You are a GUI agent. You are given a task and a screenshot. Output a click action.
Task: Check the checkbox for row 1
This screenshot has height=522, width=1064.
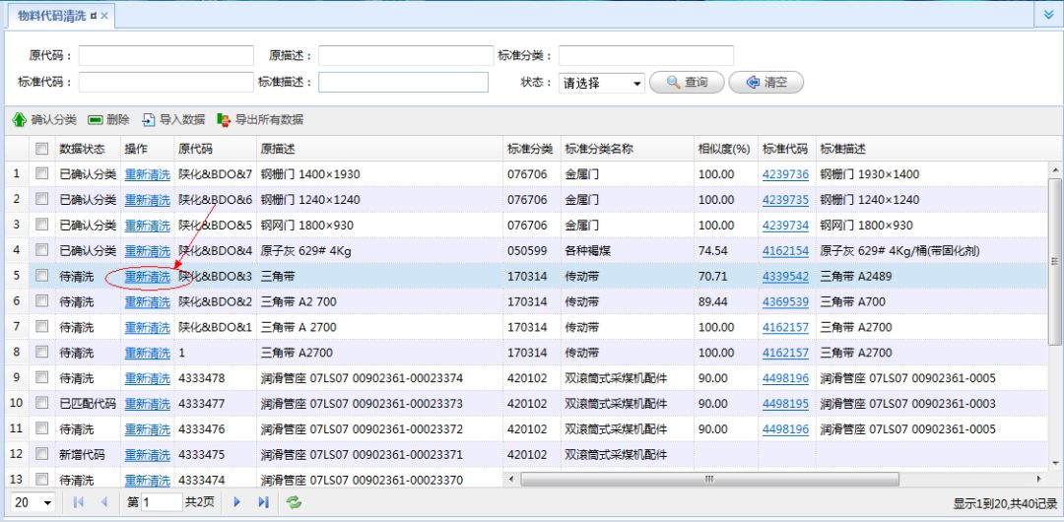[x=42, y=173]
